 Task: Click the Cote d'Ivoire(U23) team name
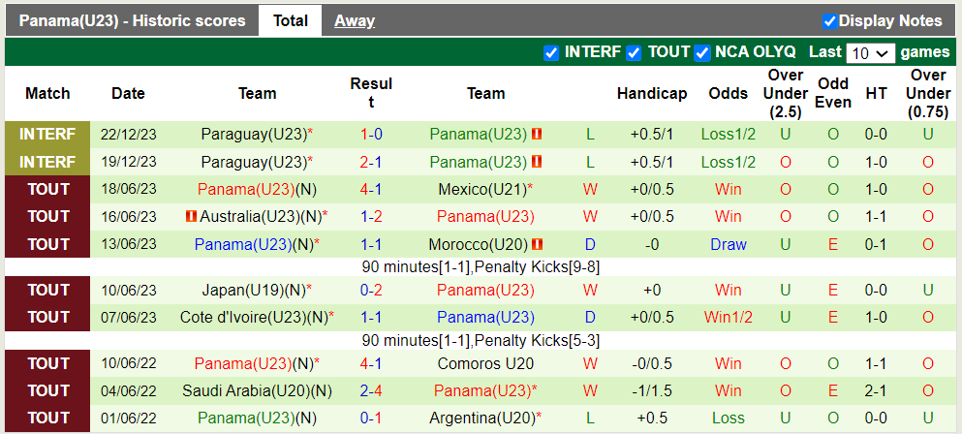pyautogui.click(x=254, y=317)
